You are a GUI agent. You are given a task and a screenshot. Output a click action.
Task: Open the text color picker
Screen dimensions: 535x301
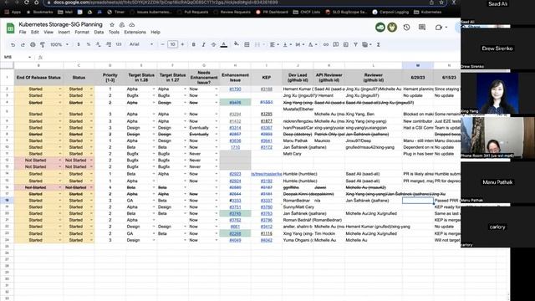click(x=224, y=44)
